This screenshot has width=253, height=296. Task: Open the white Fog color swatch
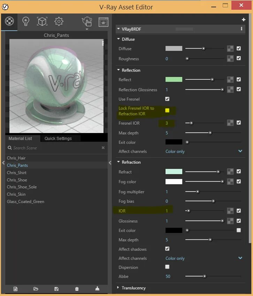[x=174, y=181]
